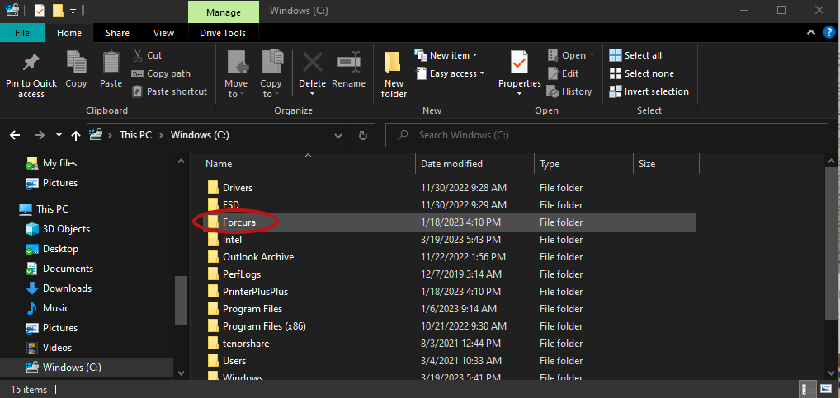
Task: Click Copy path button
Action: [x=161, y=73]
